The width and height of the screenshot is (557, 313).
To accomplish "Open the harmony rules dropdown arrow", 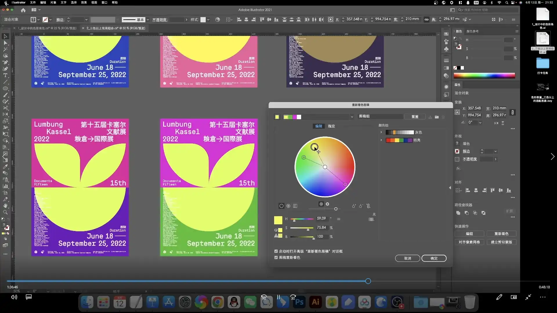I will click(352, 117).
